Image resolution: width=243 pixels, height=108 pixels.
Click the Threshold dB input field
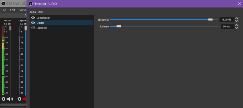[x=226, y=20]
